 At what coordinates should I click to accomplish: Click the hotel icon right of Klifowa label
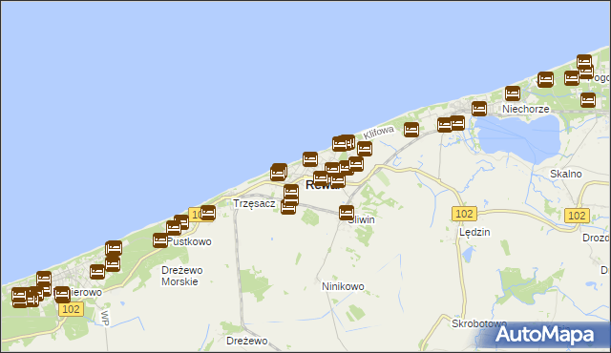[411, 129]
